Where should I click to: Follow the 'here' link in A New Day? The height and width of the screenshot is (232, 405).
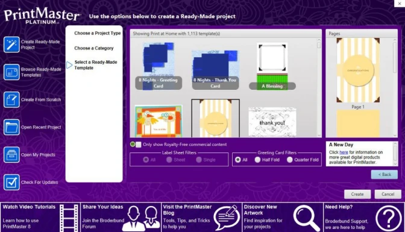(344, 152)
